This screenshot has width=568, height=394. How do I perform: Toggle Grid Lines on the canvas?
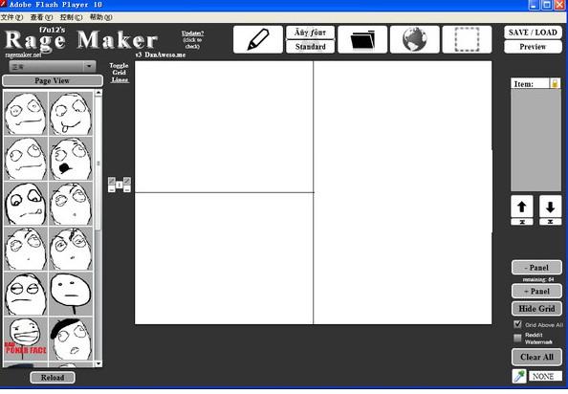pyautogui.click(x=120, y=73)
